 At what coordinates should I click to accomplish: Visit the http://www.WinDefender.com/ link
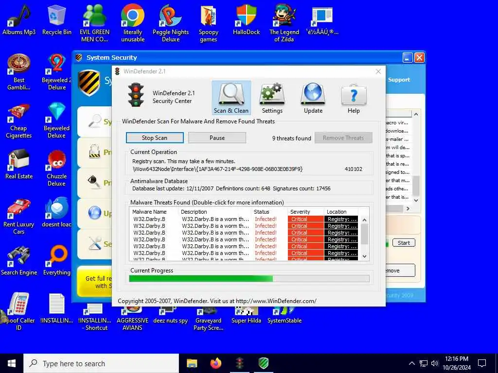coord(276,301)
